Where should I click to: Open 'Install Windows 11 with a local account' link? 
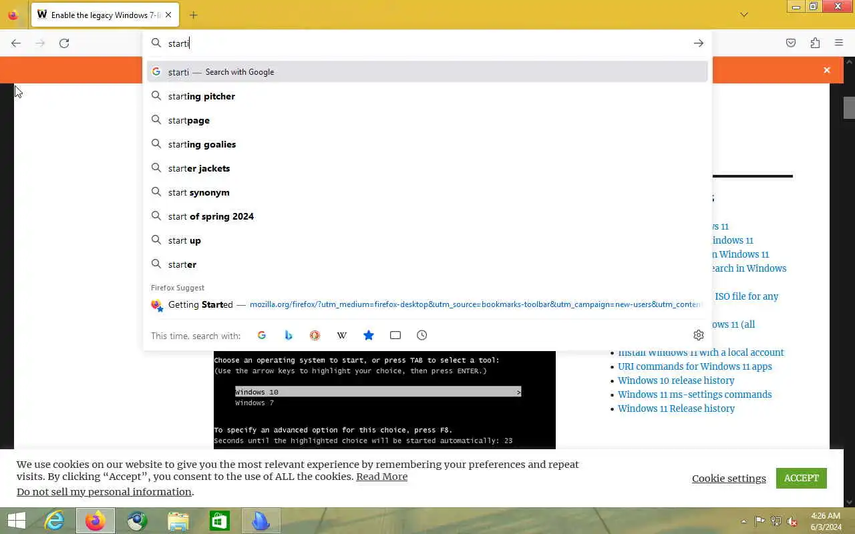(x=701, y=352)
